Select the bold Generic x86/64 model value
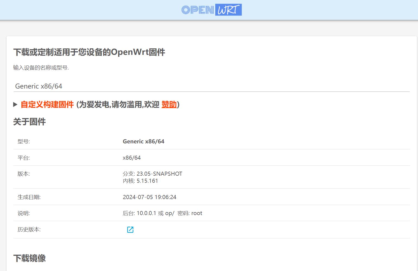Viewport: 418px width, 271px height. pos(144,141)
